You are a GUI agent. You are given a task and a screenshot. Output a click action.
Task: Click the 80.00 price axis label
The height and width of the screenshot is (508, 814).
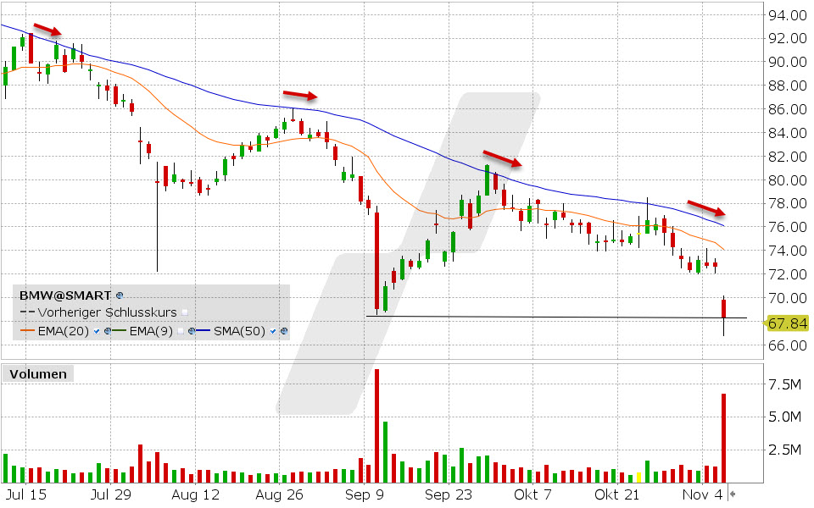[x=788, y=179]
